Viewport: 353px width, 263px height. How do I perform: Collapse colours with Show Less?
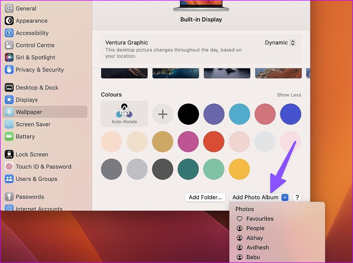(289, 95)
